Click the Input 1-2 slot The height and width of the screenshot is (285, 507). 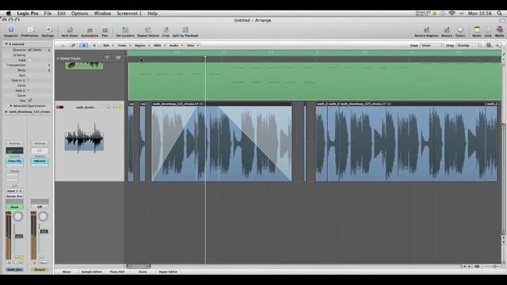[14, 191]
